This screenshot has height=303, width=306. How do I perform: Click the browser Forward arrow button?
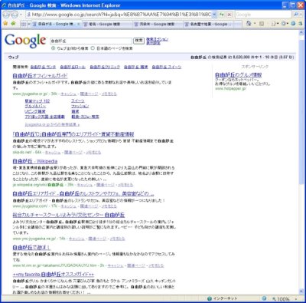coord(15,15)
